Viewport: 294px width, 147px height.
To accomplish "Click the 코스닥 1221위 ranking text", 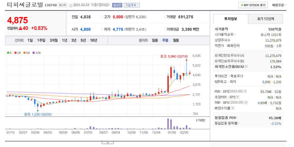I will pos(271,35).
